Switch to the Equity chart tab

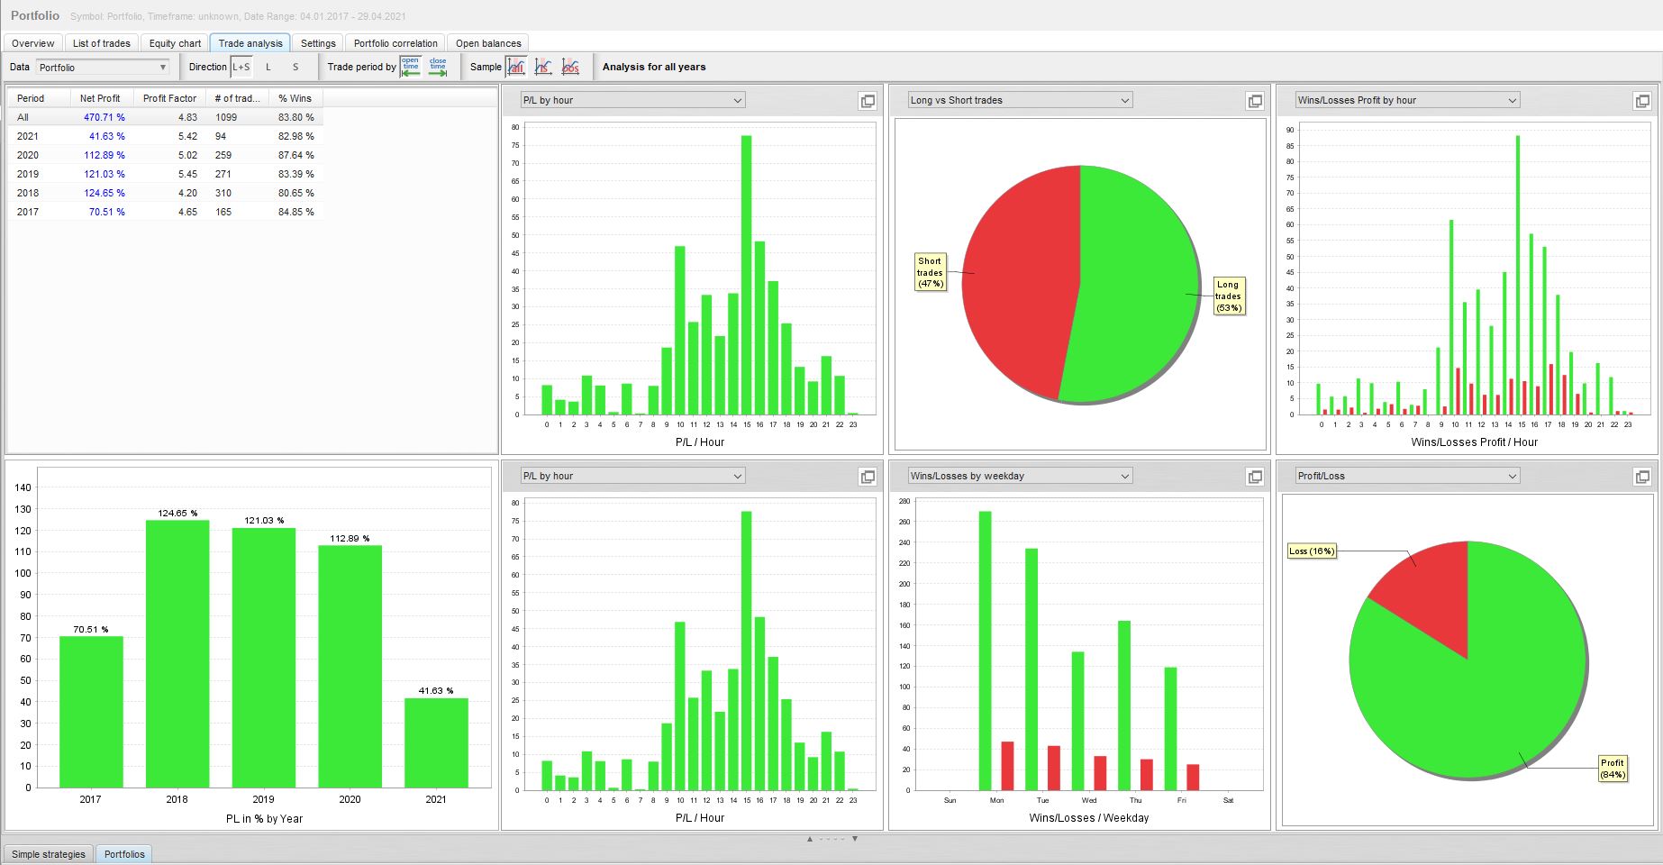[x=175, y=43]
